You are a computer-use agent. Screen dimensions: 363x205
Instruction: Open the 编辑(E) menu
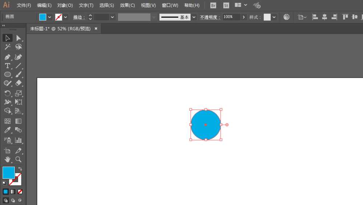pyautogui.click(x=44, y=5)
